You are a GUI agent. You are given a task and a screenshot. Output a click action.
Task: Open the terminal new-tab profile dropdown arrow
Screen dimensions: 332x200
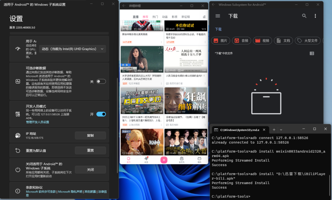pyautogui.click(x=281, y=130)
